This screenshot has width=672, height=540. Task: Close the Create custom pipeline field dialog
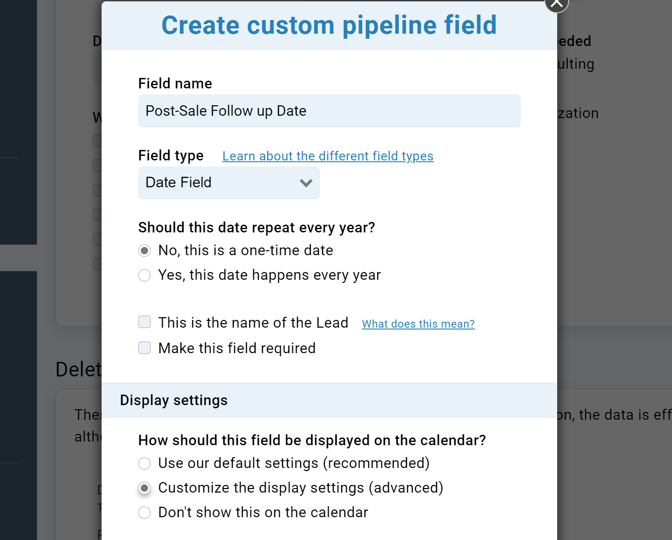click(x=556, y=4)
